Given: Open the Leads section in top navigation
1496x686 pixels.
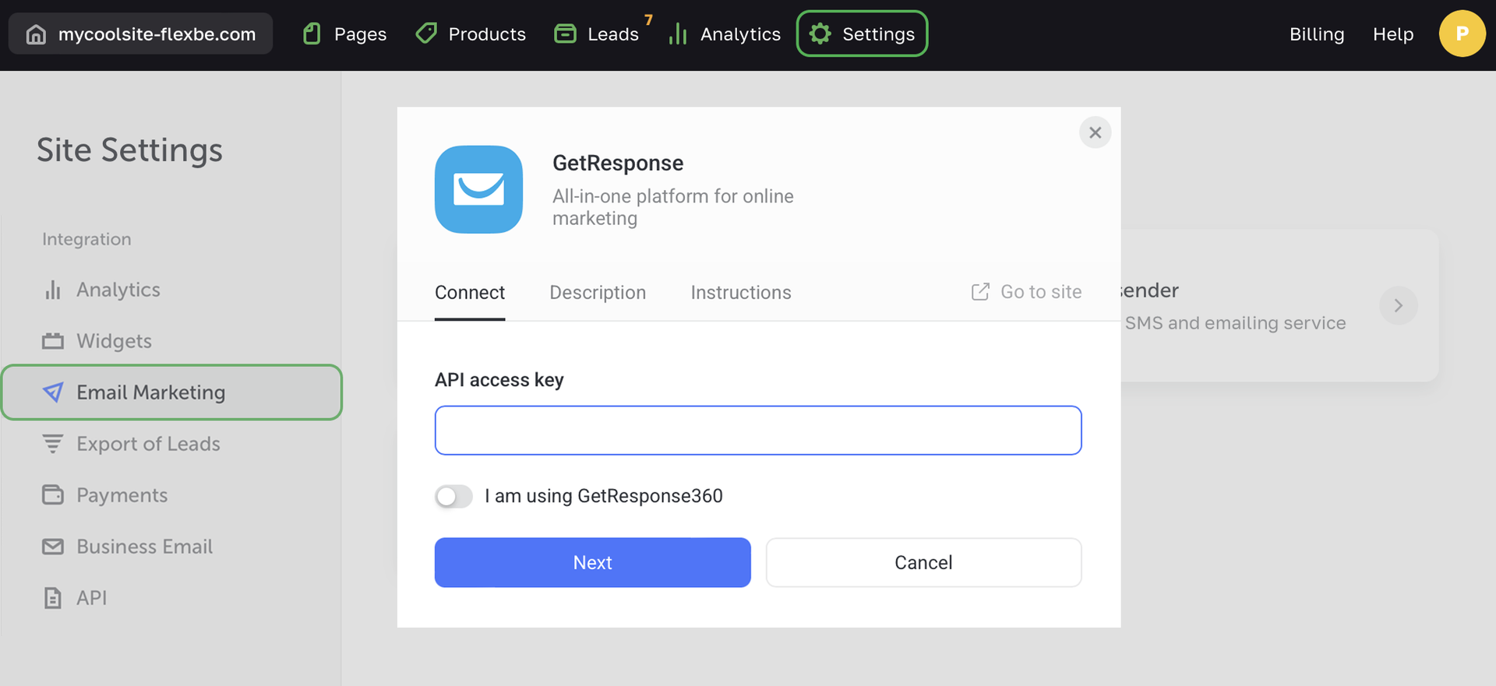Looking at the screenshot, I should pos(598,34).
